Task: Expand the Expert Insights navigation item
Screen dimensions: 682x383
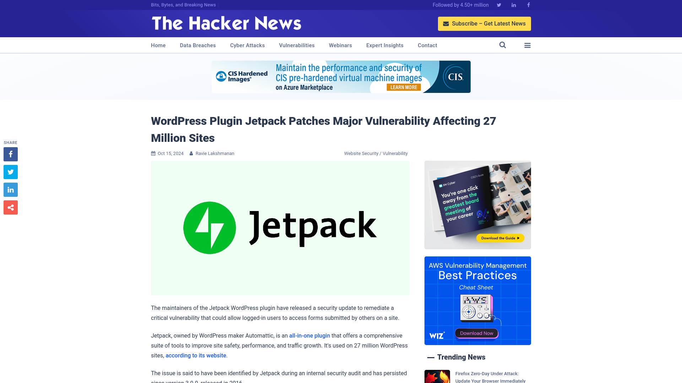Action: click(385, 45)
